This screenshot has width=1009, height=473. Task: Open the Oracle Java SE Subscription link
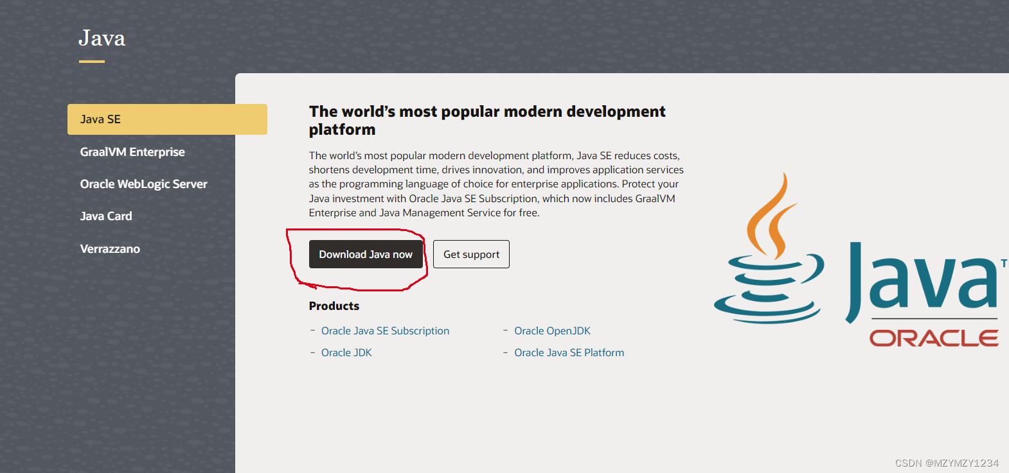coord(385,331)
